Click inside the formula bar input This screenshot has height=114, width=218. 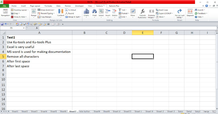click(x=128, y=28)
